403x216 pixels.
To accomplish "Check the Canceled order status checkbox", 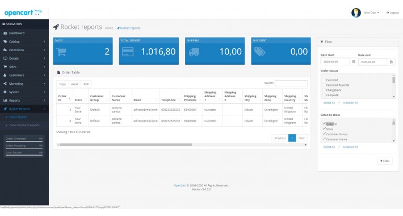I will point(324,80).
